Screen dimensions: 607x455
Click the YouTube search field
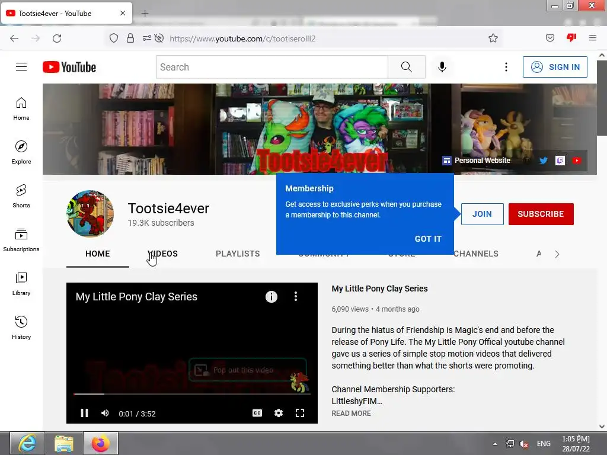tap(272, 67)
